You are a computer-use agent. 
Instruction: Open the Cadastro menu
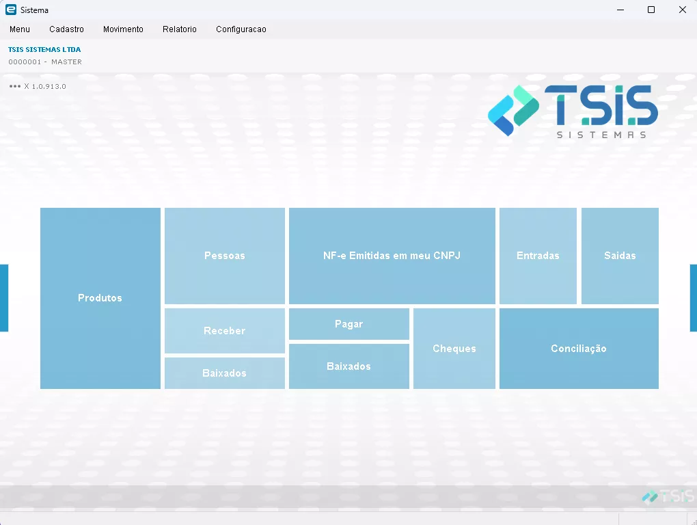[x=66, y=29]
